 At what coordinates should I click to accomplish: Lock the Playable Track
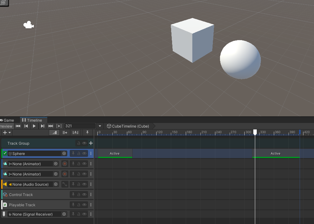click(79, 205)
